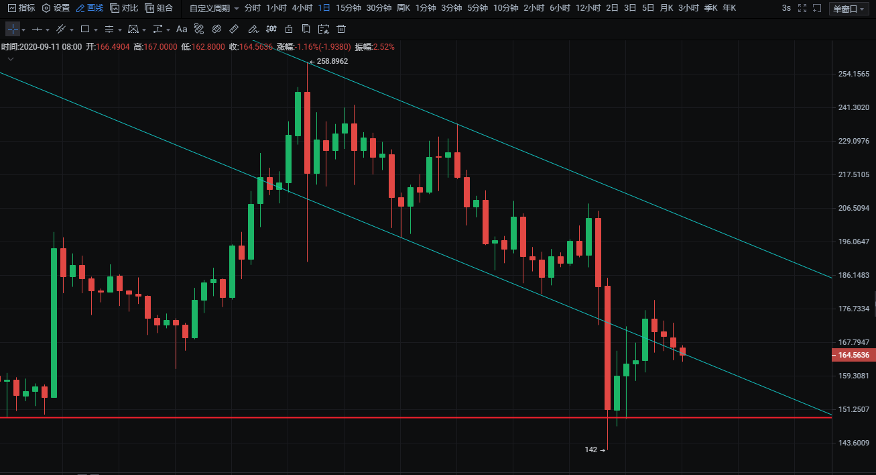Open the 单窗口 window layout dropdown
This screenshot has width=876, height=475.
(847, 9)
